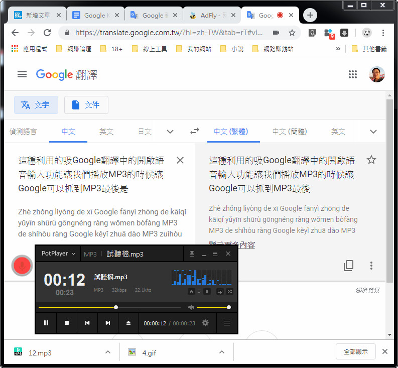Viewport: 398px width, 368px height.
Task: Toggle shuffle playback in PotPlayer
Action: click(x=230, y=291)
